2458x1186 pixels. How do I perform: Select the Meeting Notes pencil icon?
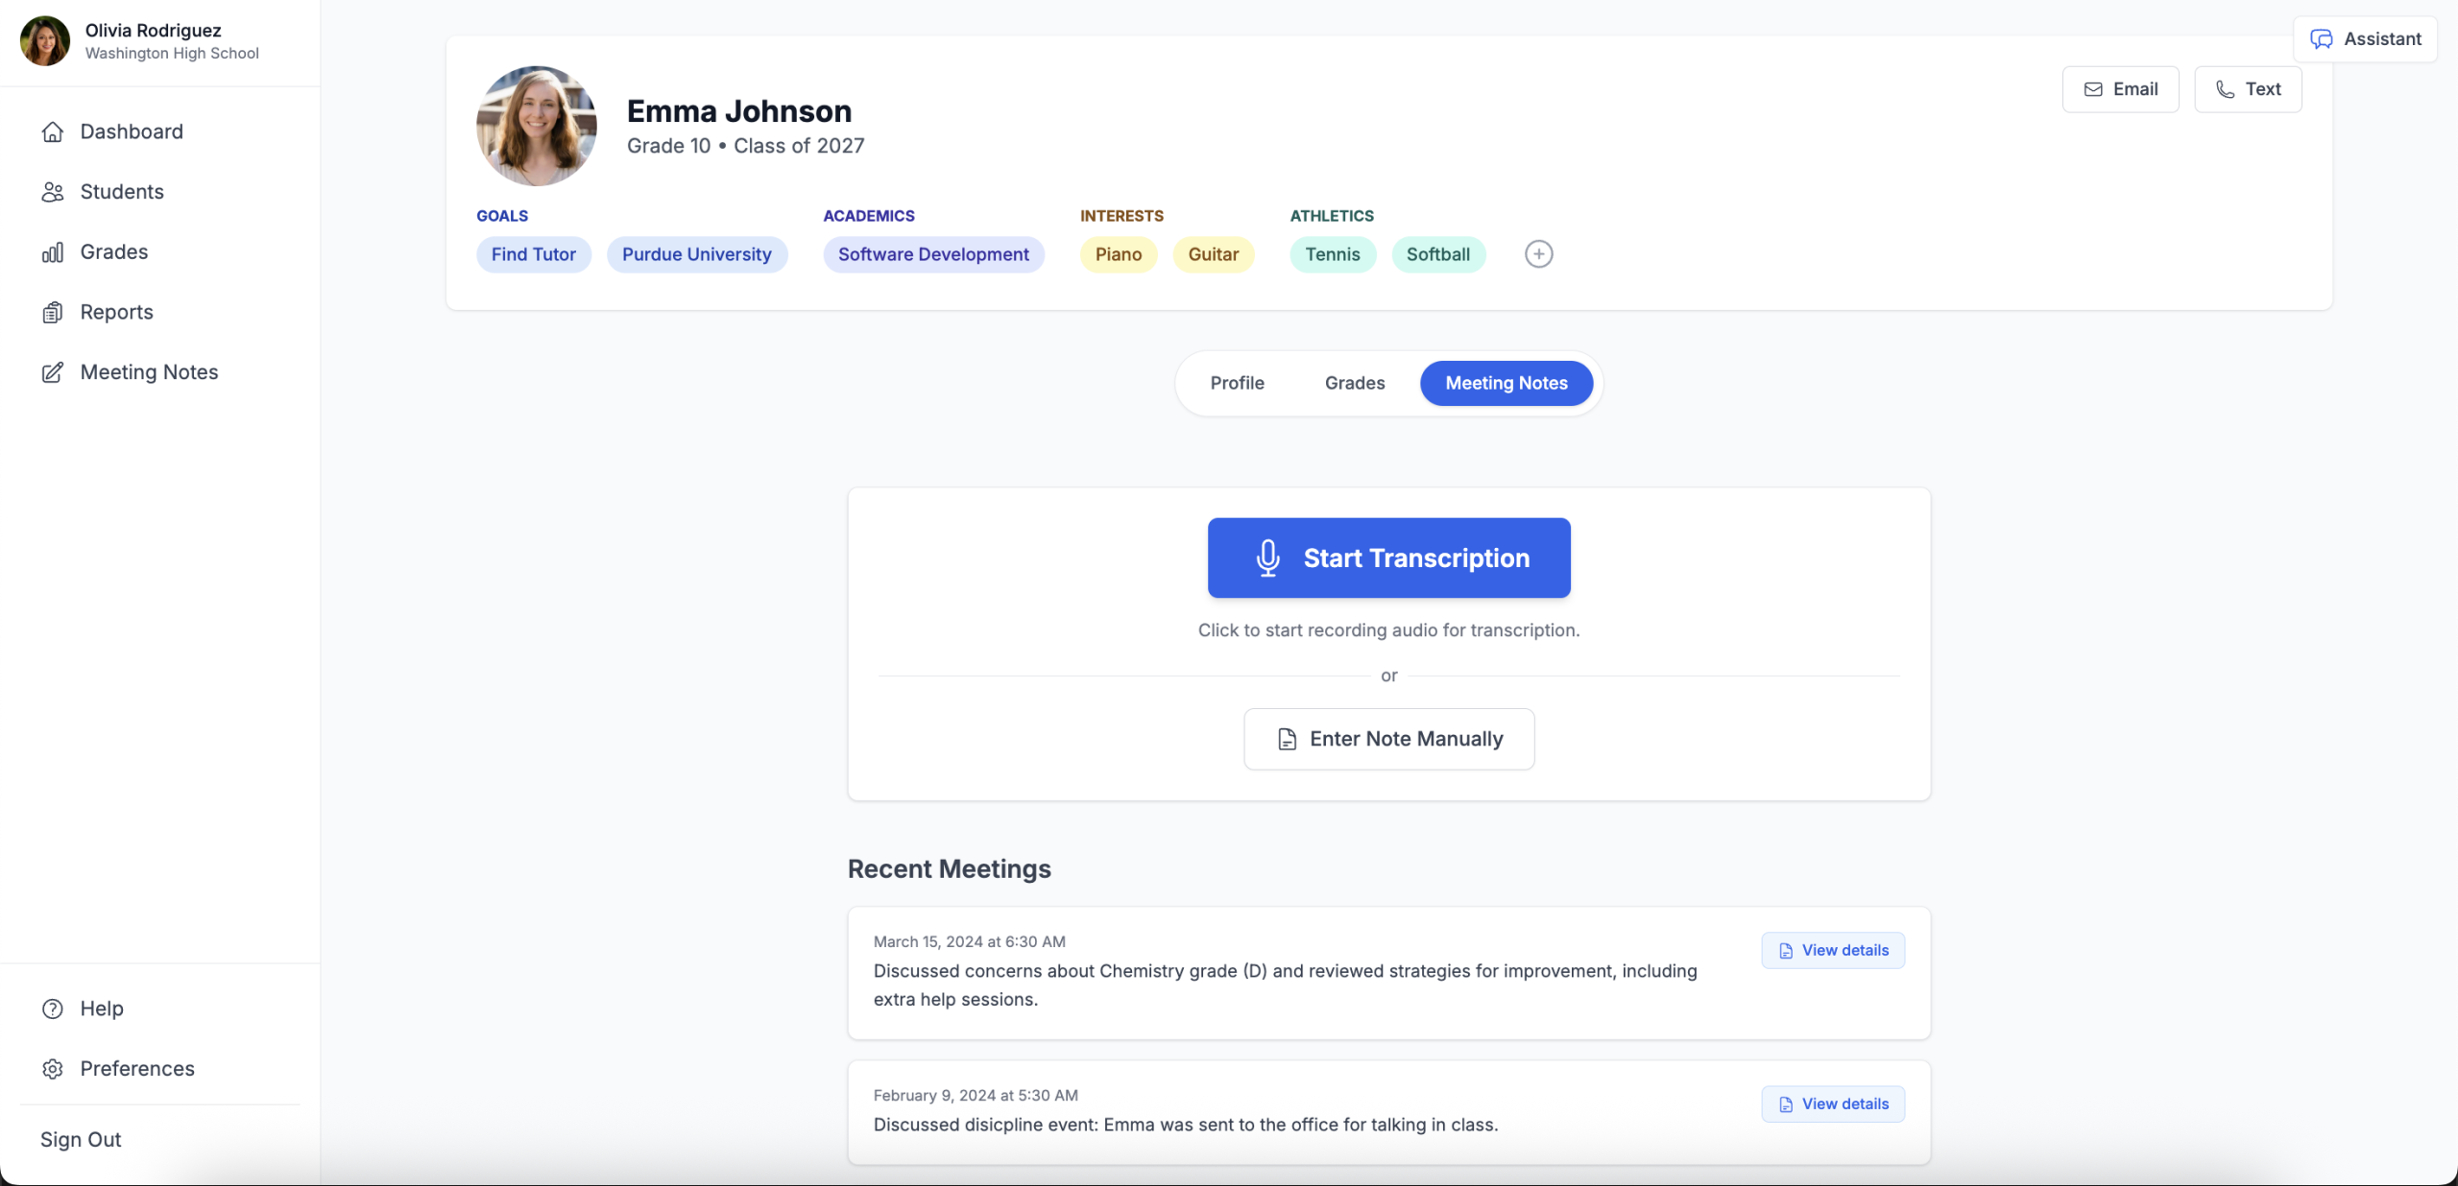click(53, 372)
